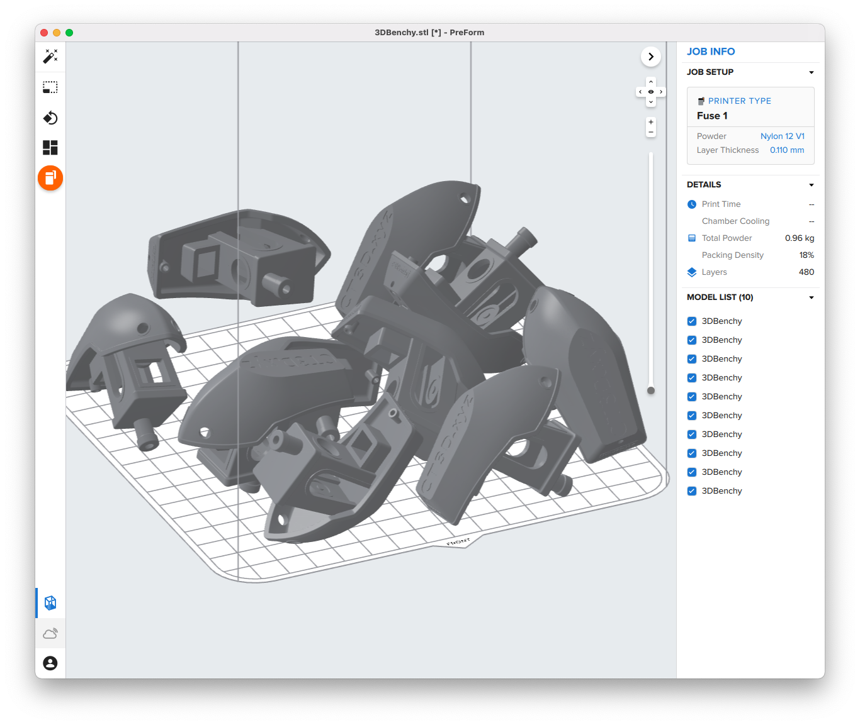Rotate view down with the down arrow
This screenshot has width=860, height=725.
pos(651,102)
